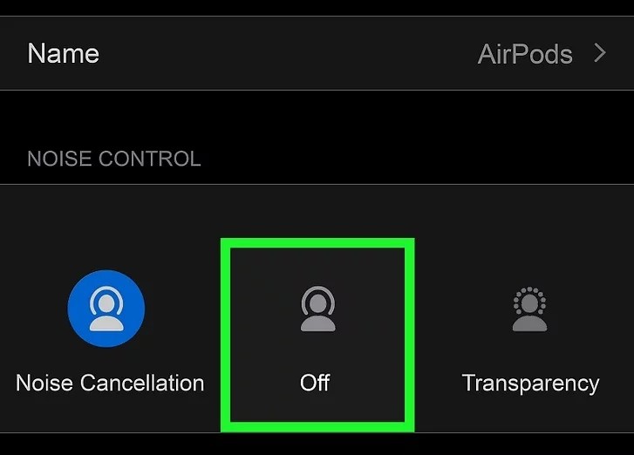Tap the gray Off mode person icon
Image resolution: width=634 pixels, height=455 pixels.
317,309
